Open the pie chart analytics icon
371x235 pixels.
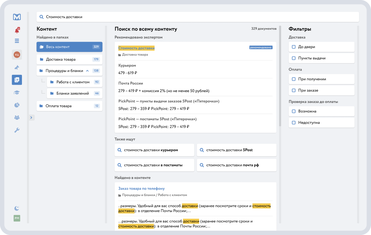tap(17, 105)
